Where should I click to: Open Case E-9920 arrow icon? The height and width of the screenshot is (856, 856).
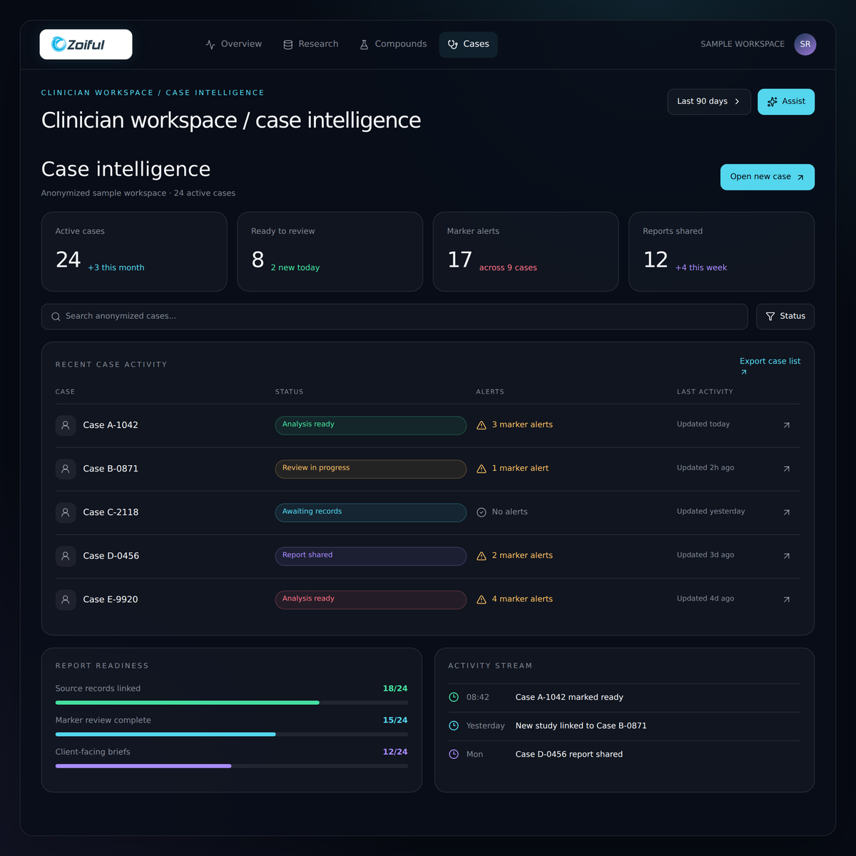(x=786, y=599)
